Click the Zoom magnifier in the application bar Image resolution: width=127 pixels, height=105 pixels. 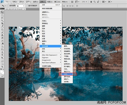94,2
